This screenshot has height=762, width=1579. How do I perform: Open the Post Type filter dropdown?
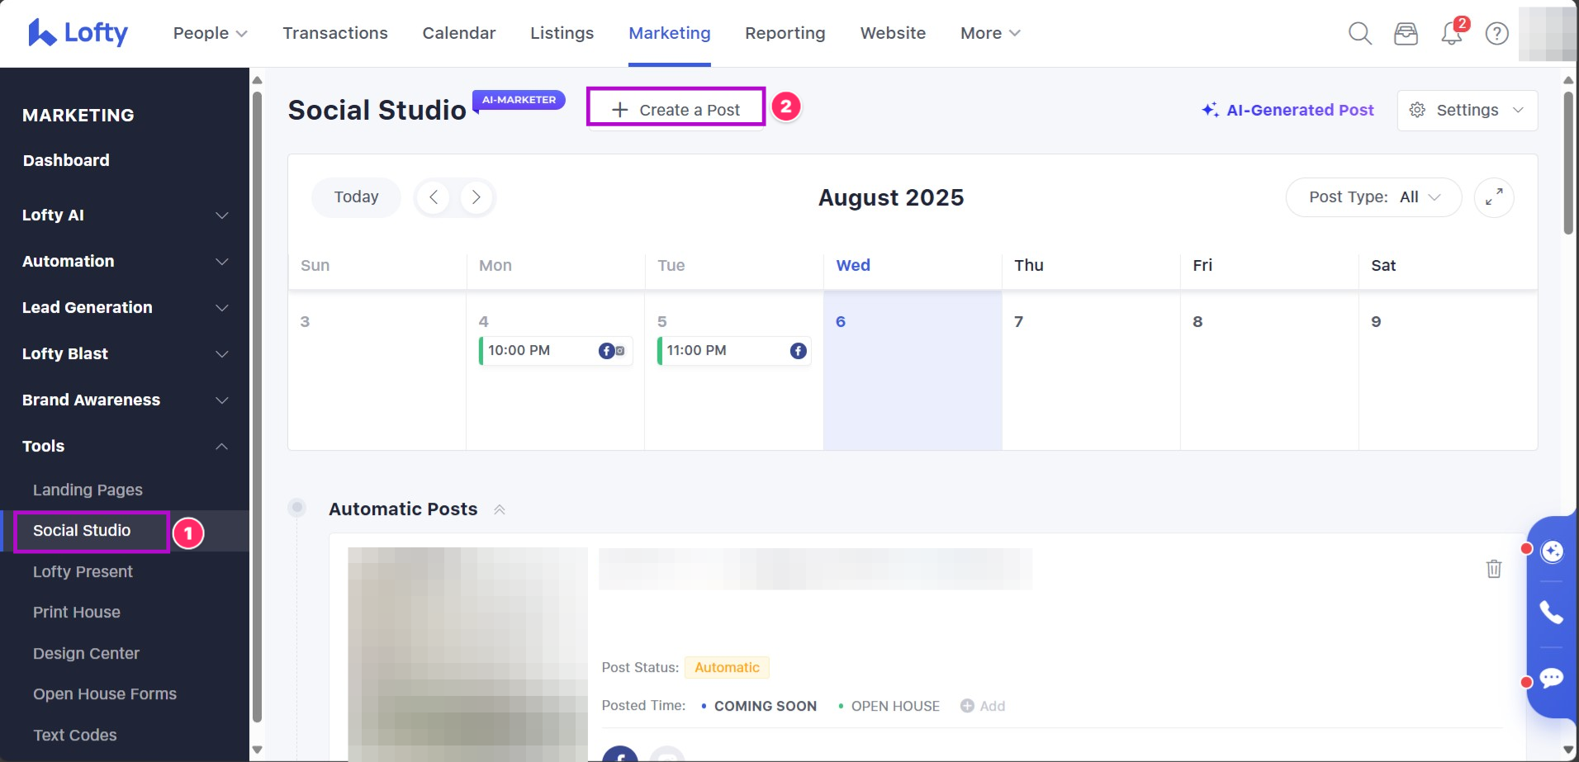tap(1373, 197)
